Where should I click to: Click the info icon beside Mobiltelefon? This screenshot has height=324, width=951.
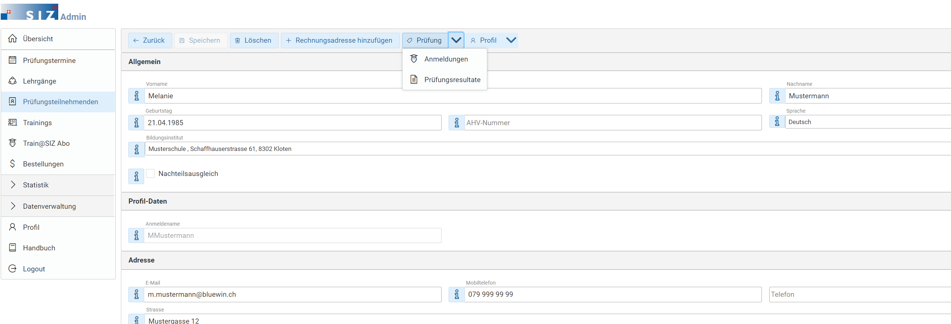pyautogui.click(x=457, y=294)
